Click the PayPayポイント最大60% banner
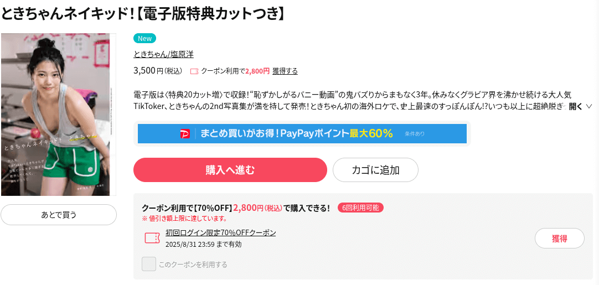Screen dimensions: 599x285 click(302, 134)
